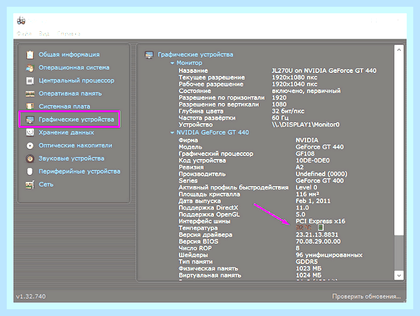The height and width of the screenshot is (316, 420).
Task: Select the value 60 Гц
Action: pos(280,118)
